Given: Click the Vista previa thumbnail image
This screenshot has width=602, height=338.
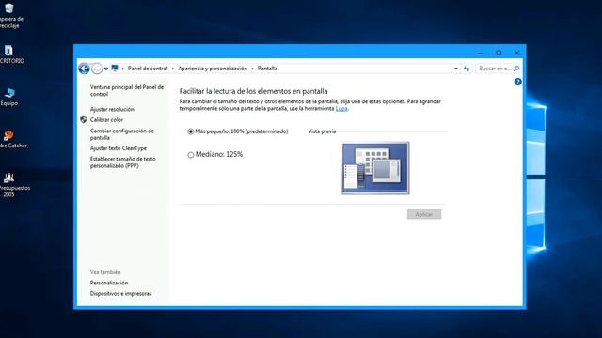Looking at the screenshot, I should pyautogui.click(x=375, y=168).
